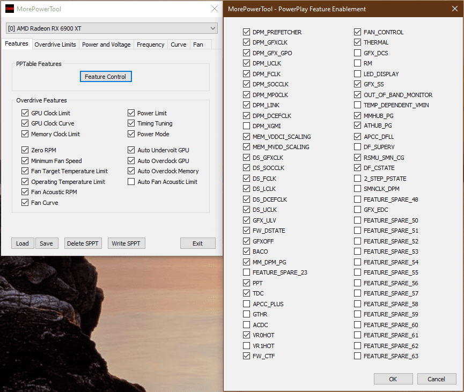Image resolution: width=464 pixels, height=392 pixels.
Task: Click the Load button
Action: 23,243
